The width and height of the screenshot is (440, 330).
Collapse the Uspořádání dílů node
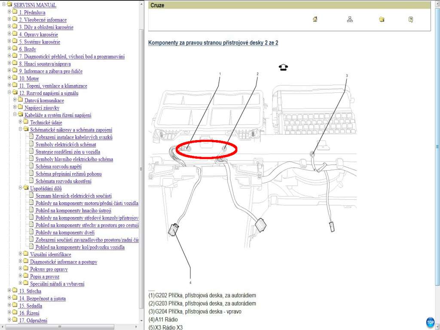pos(20,188)
